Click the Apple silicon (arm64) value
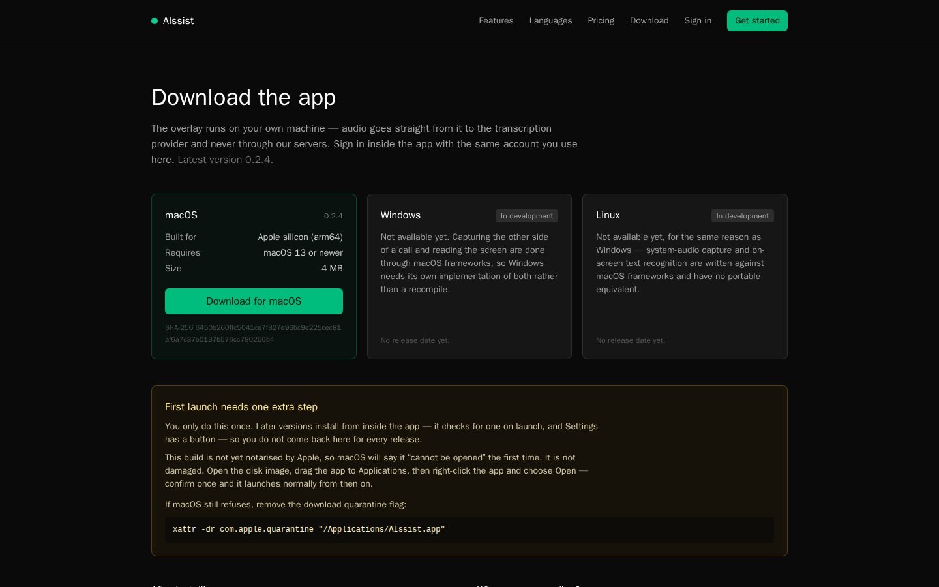The width and height of the screenshot is (939, 587). [x=300, y=237]
